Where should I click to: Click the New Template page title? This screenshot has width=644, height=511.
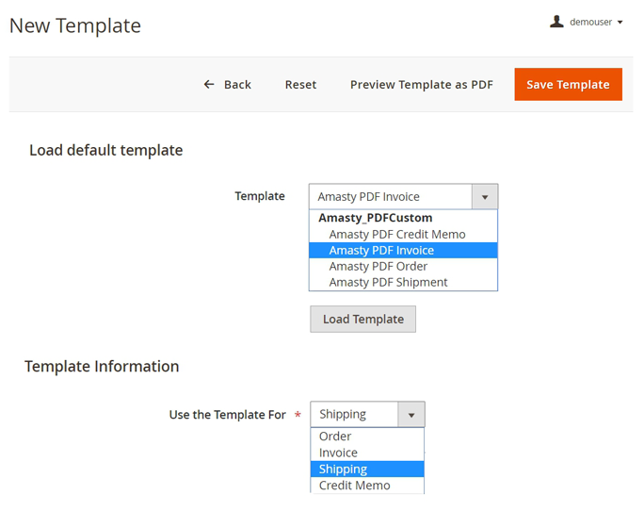[x=75, y=25]
